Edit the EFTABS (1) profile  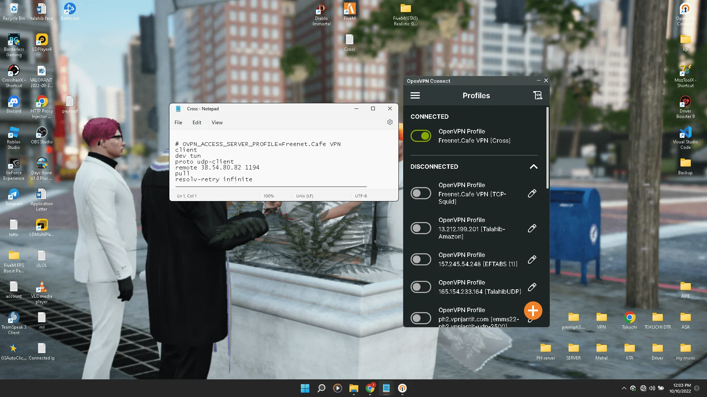(x=532, y=260)
